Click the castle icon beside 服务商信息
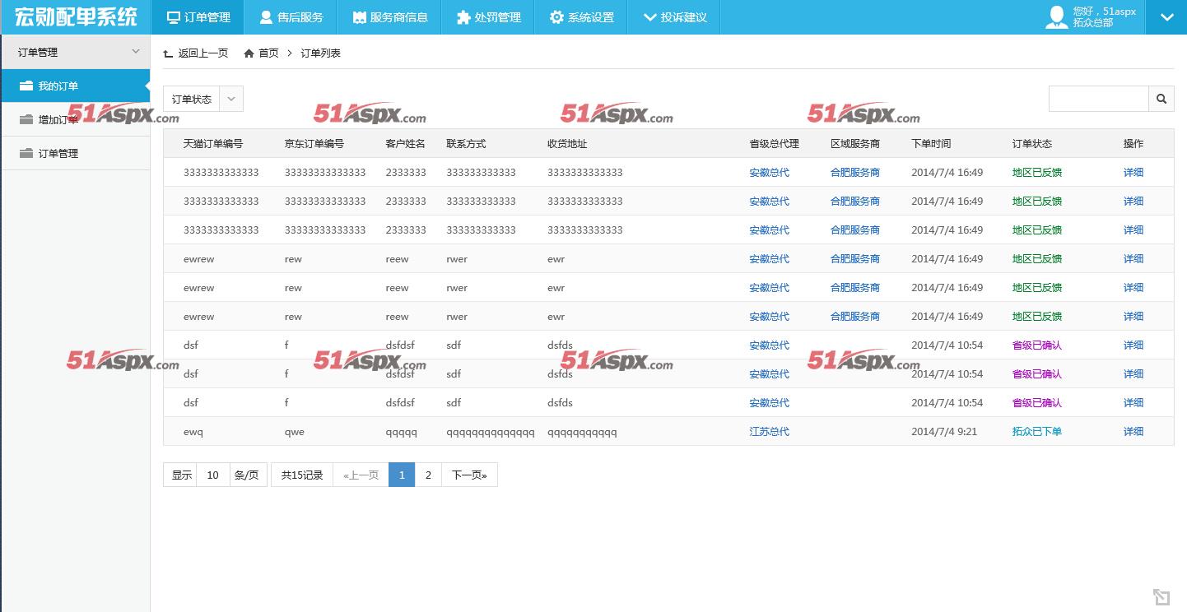1187x612 pixels. coord(359,17)
